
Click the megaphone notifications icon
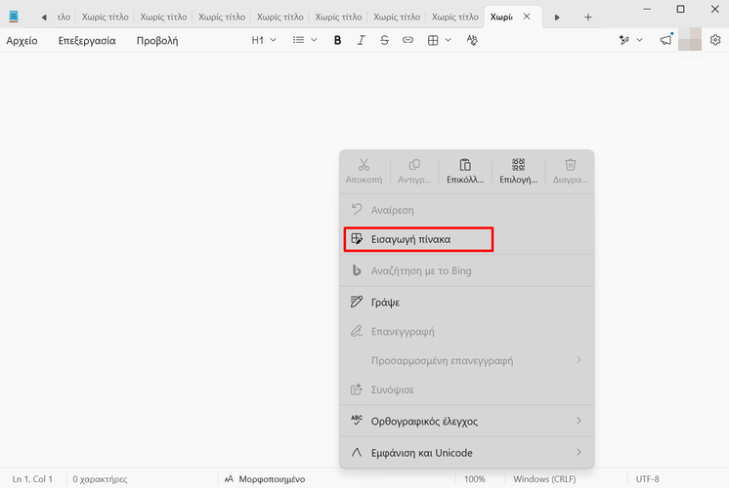point(665,40)
